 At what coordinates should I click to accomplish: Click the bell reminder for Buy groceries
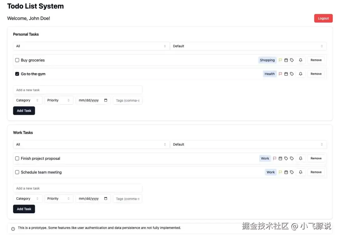click(x=300, y=60)
